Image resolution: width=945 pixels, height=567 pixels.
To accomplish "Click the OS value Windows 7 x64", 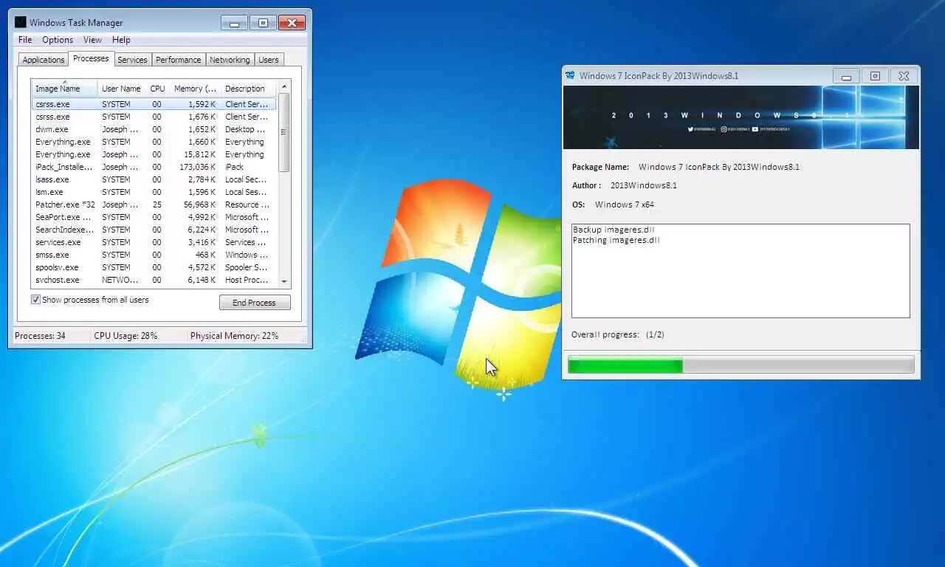I will tap(625, 205).
